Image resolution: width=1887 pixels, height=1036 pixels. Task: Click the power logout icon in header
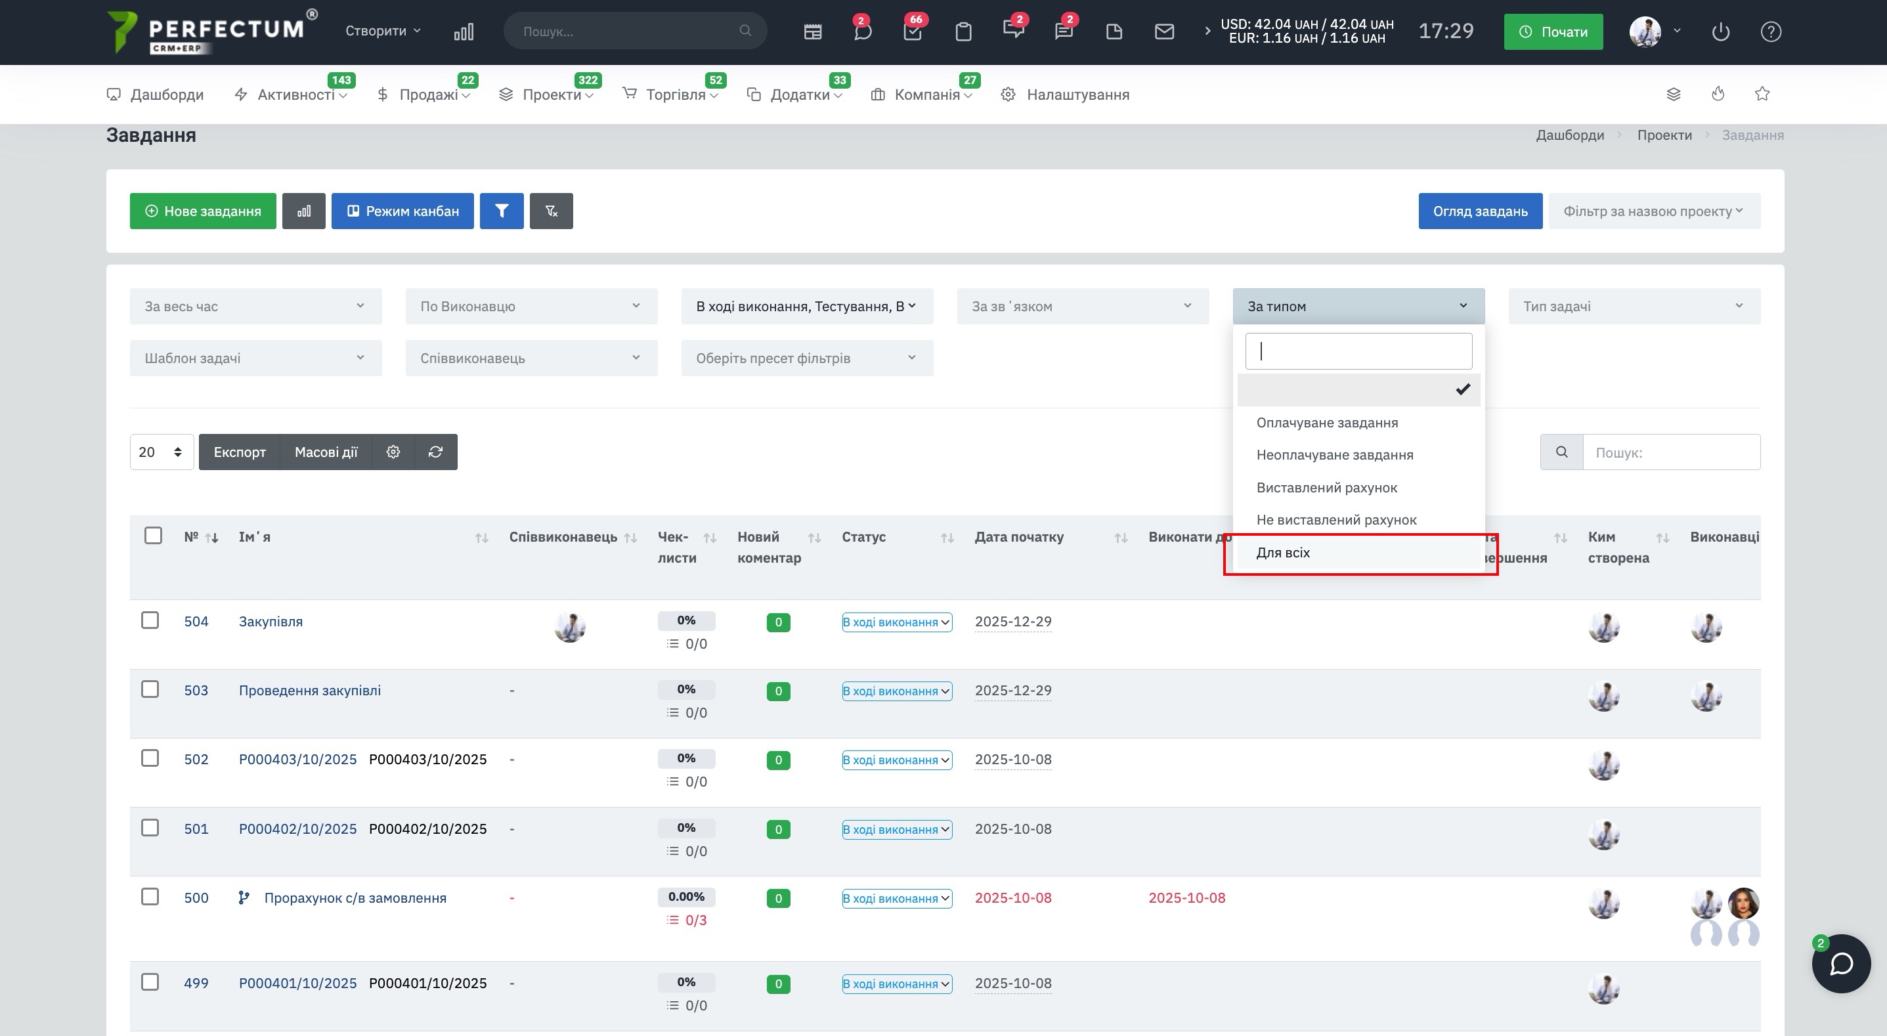pyautogui.click(x=1720, y=32)
